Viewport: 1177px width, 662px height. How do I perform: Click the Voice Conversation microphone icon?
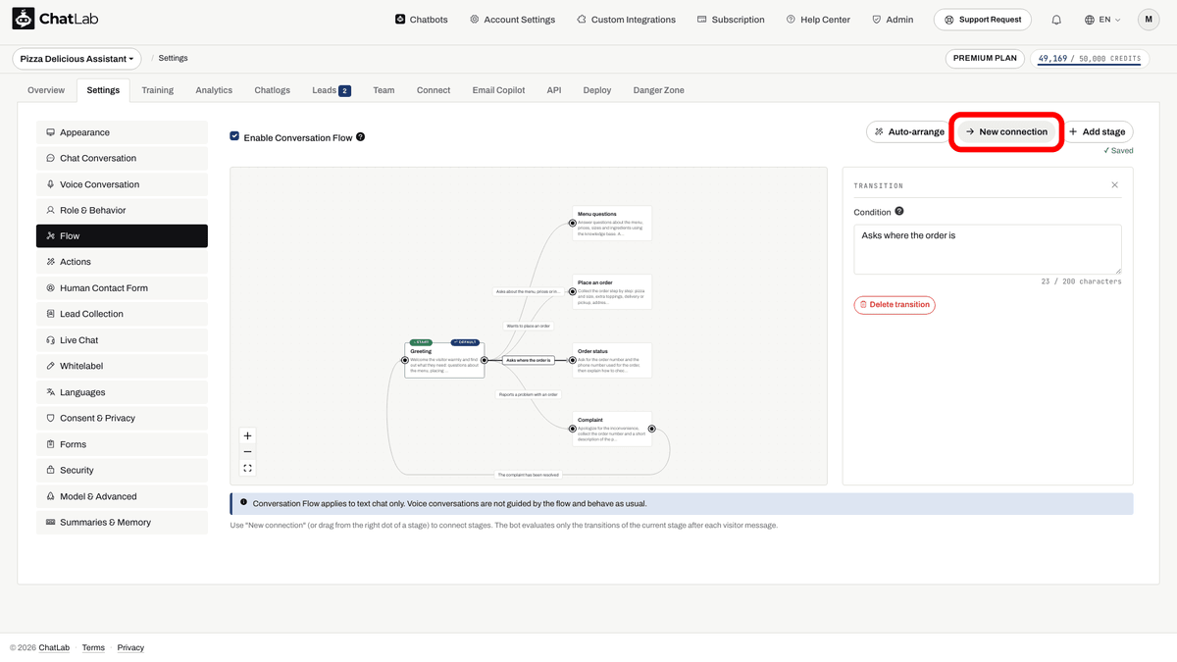coord(51,184)
